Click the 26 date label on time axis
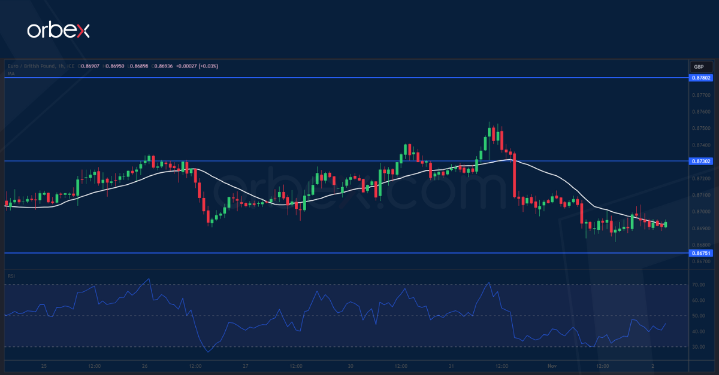The height and width of the screenshot is (375, 719). (x=144, y=365)
